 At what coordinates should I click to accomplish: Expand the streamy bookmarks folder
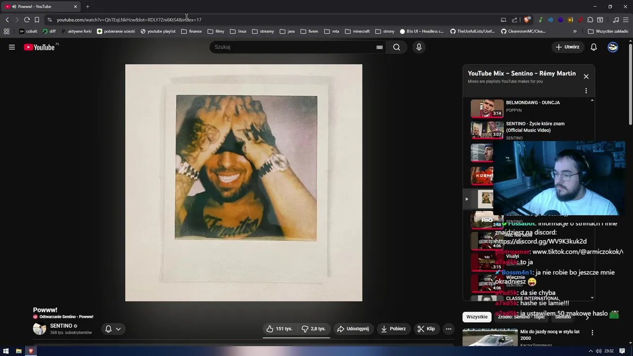263,31
